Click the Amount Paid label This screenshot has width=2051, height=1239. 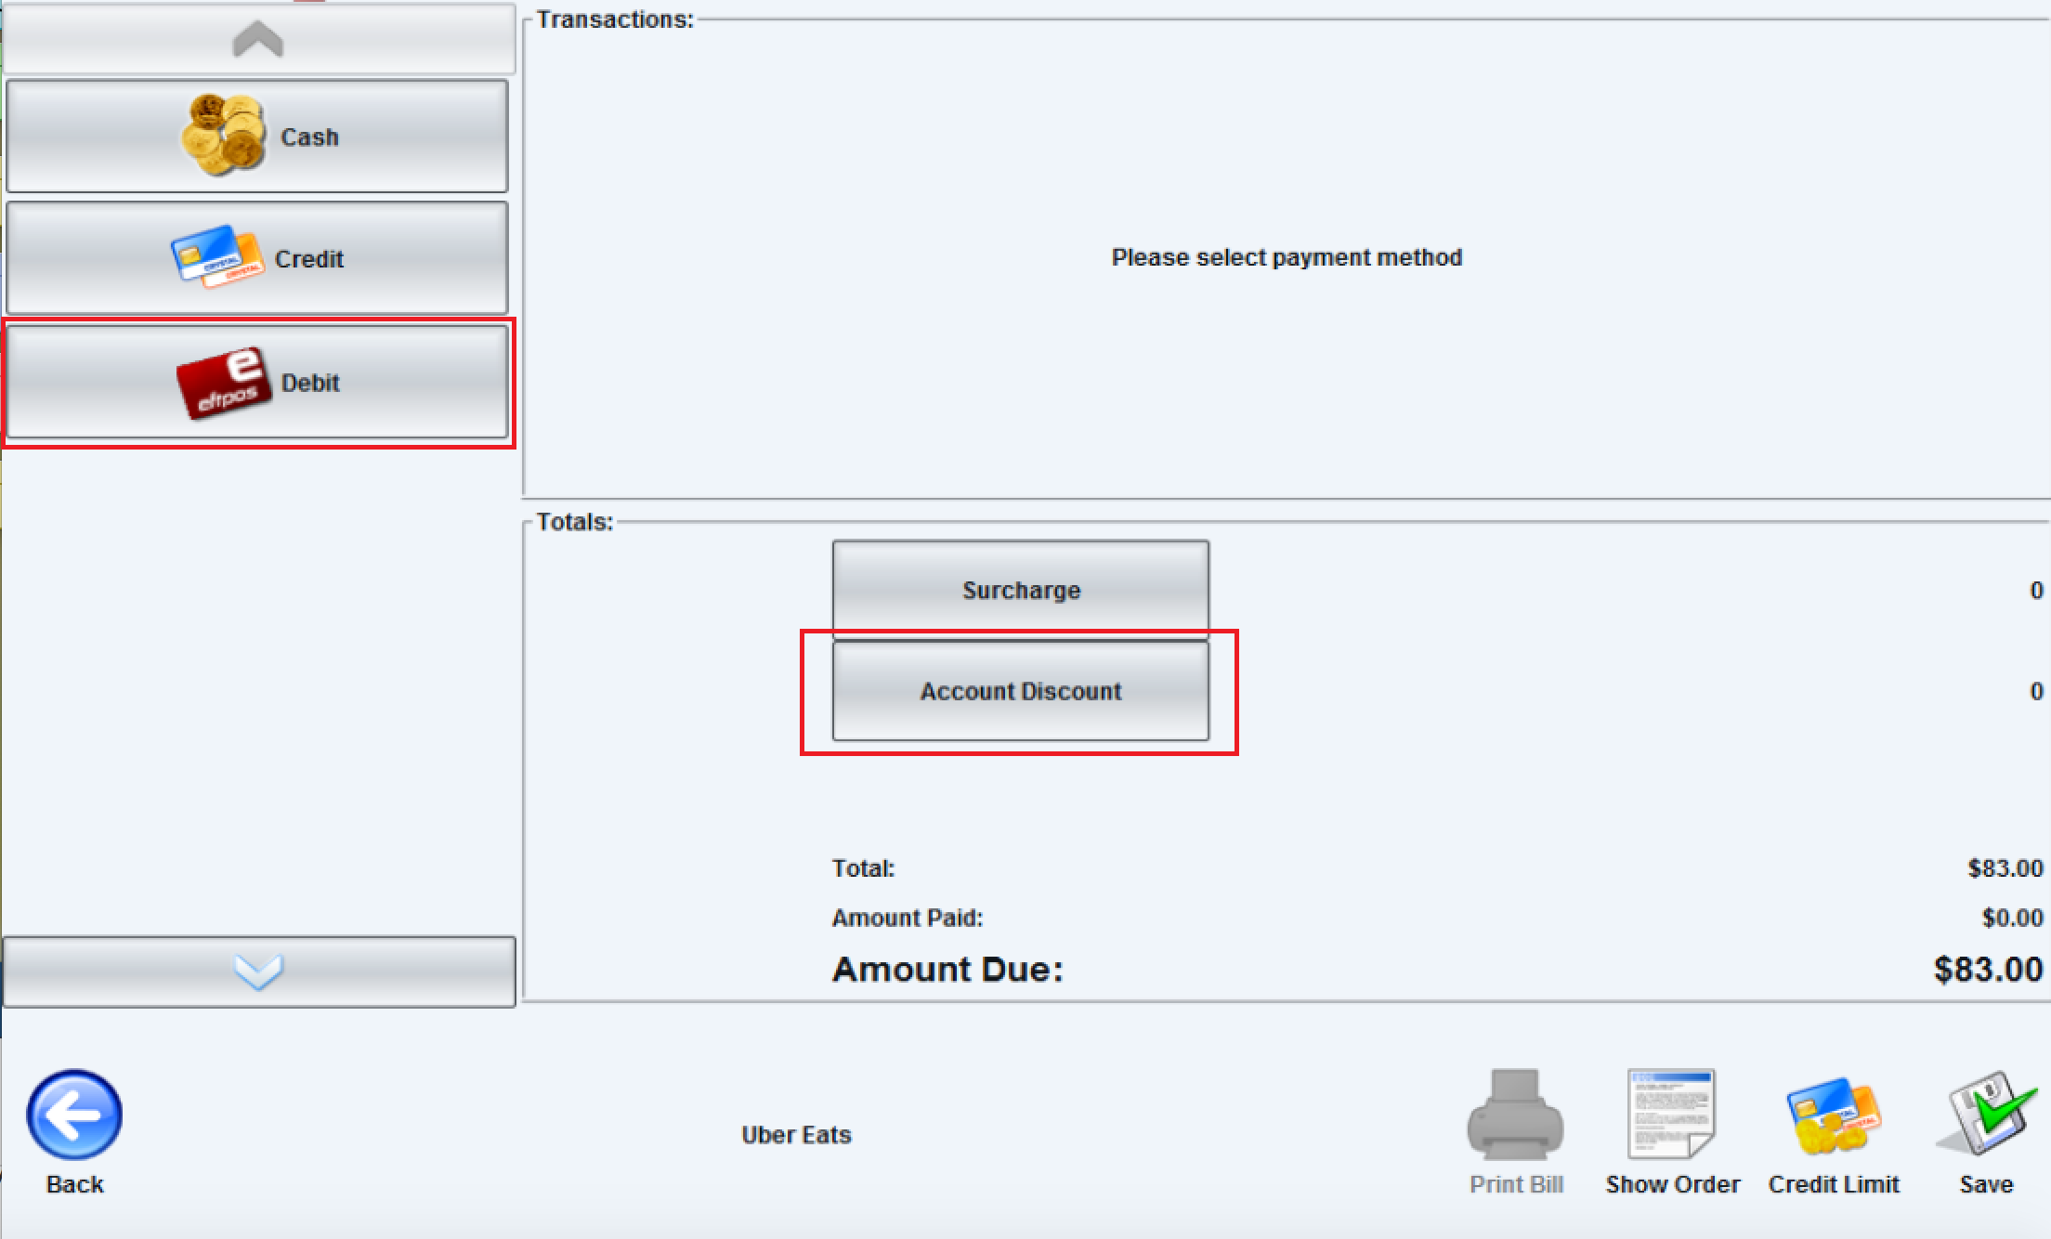point(908,918)
